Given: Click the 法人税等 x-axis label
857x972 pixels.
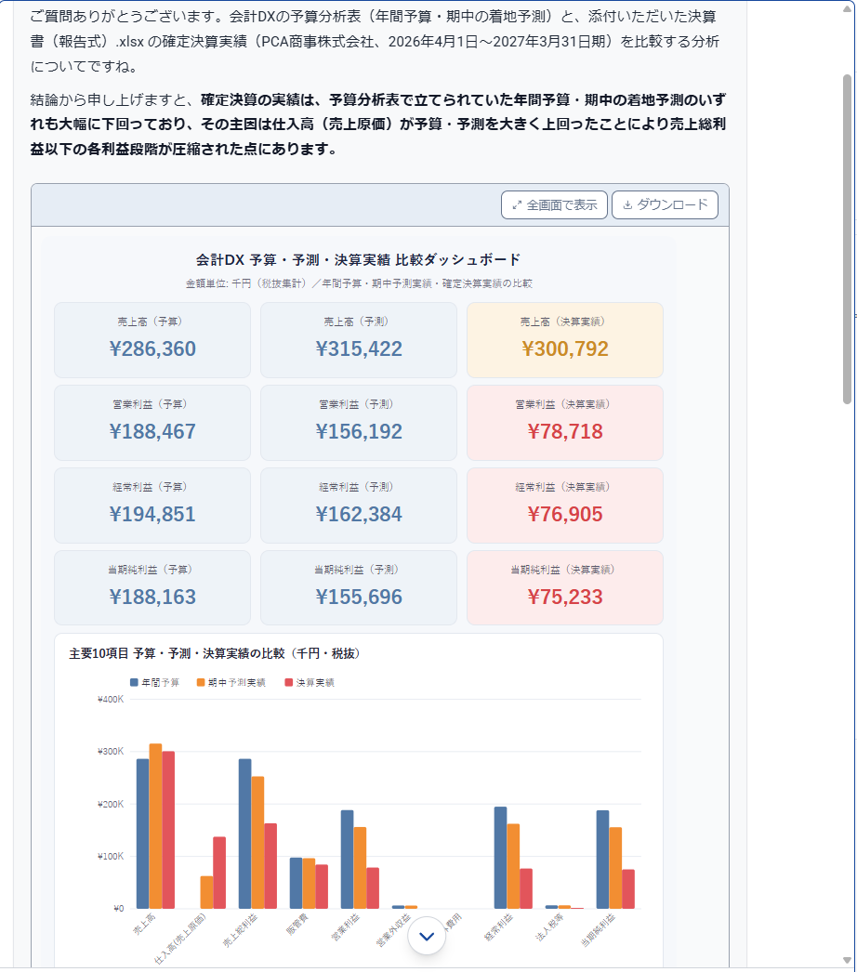Looking at the screenshot, I should coord(549,926).
